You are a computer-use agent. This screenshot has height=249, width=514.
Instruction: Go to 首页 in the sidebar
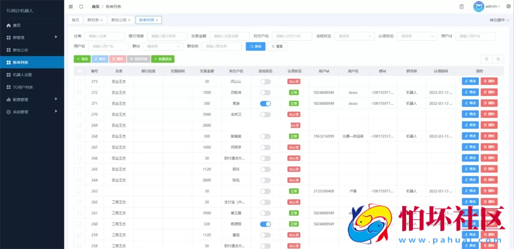tap(32, 25)
